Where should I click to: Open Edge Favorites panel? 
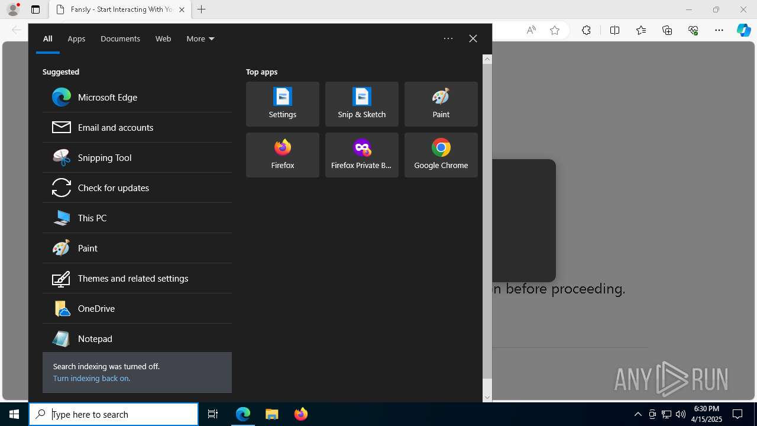641,30
